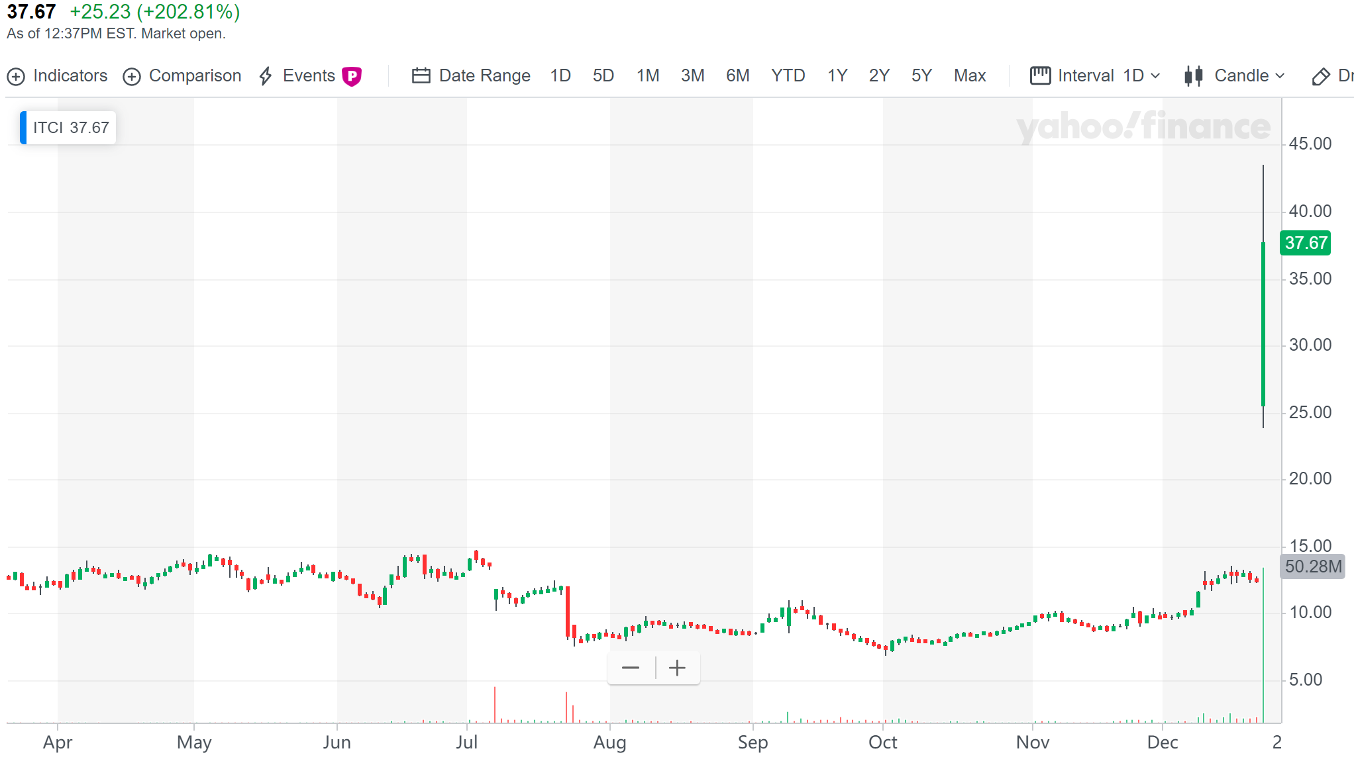Select the 1M range
Image resolution: width=1354 pixels, height=765 pixels.
pyautogui.click(x=647, y=76)
